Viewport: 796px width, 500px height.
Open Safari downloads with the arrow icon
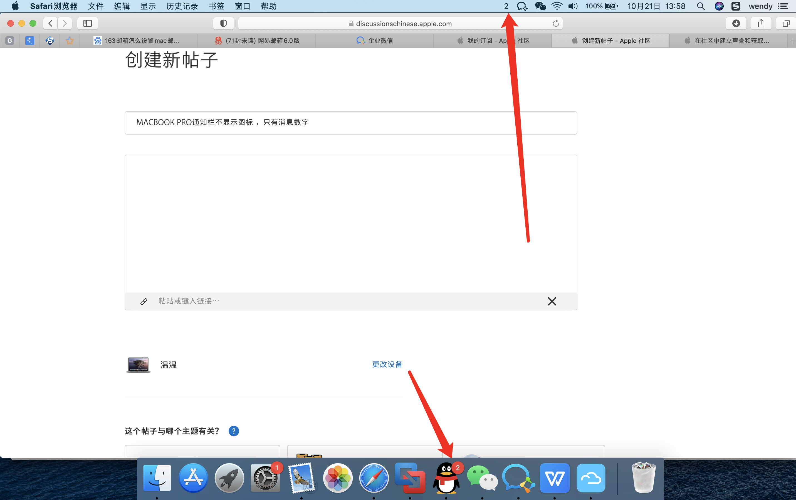click(736, 23)
